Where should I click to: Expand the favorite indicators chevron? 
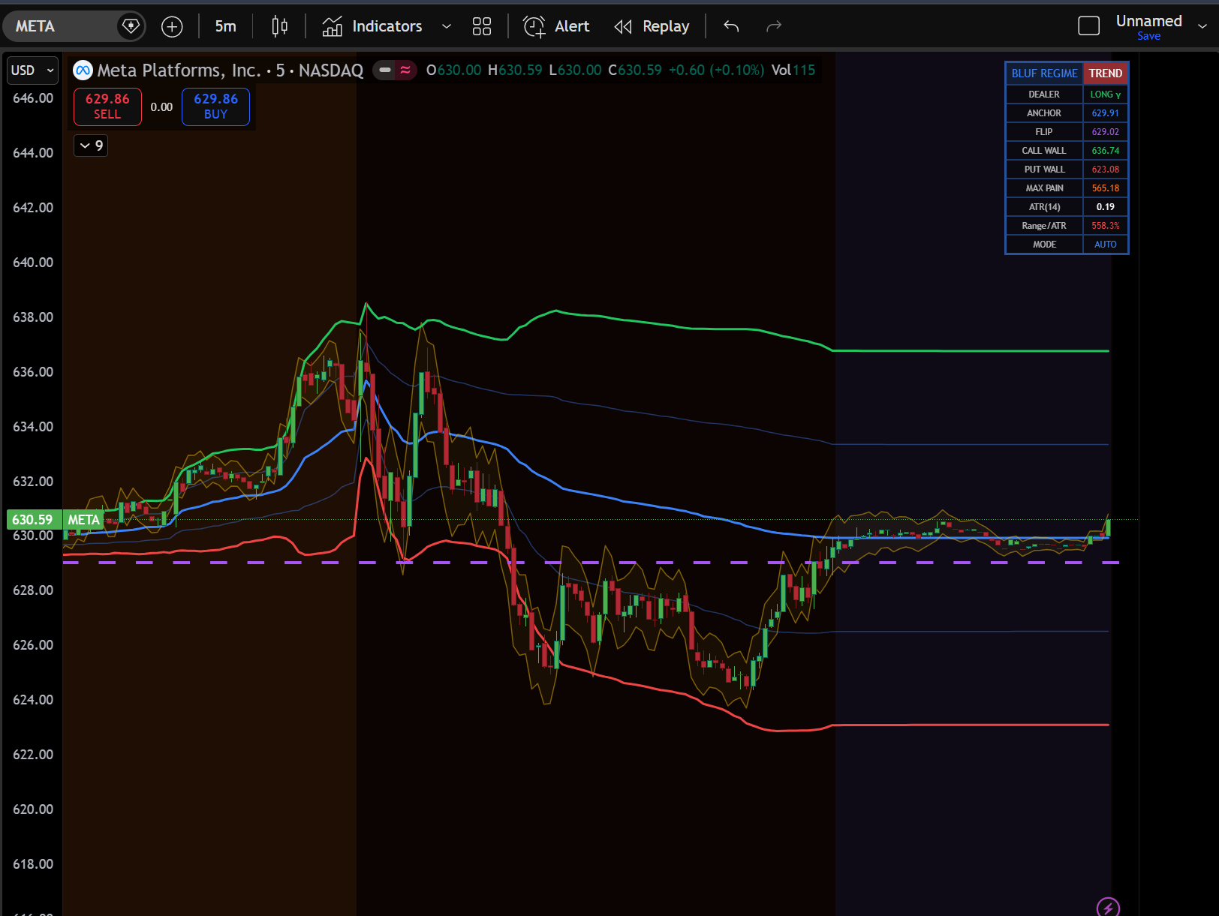pos(447,26)
